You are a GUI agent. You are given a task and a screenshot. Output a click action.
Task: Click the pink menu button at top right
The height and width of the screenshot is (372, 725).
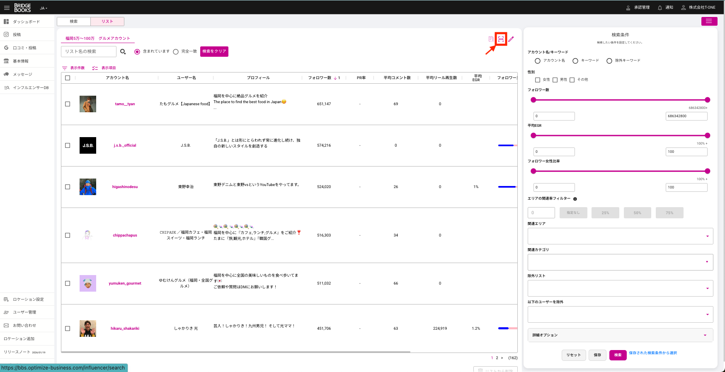click(x=709, y=21)
